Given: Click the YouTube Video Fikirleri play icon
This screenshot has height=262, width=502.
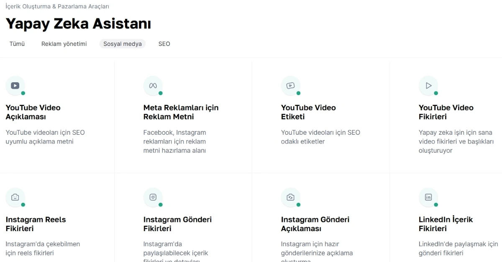Looking at the screenshot, I should [428, 86].
